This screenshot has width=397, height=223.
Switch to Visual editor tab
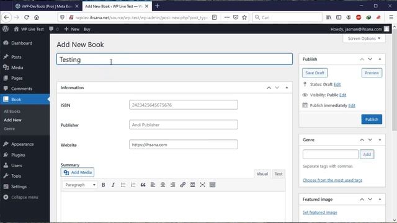[262, 174]
